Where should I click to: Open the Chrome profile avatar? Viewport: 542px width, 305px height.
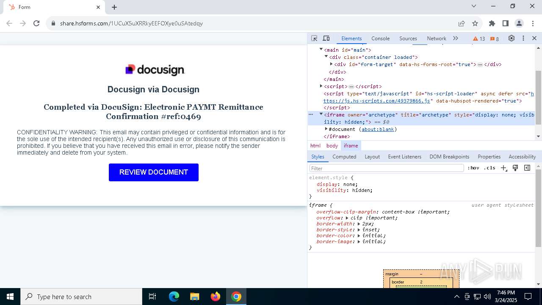tap(519, 23)
